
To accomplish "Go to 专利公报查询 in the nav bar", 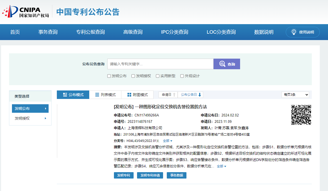I will click(91, 32).
